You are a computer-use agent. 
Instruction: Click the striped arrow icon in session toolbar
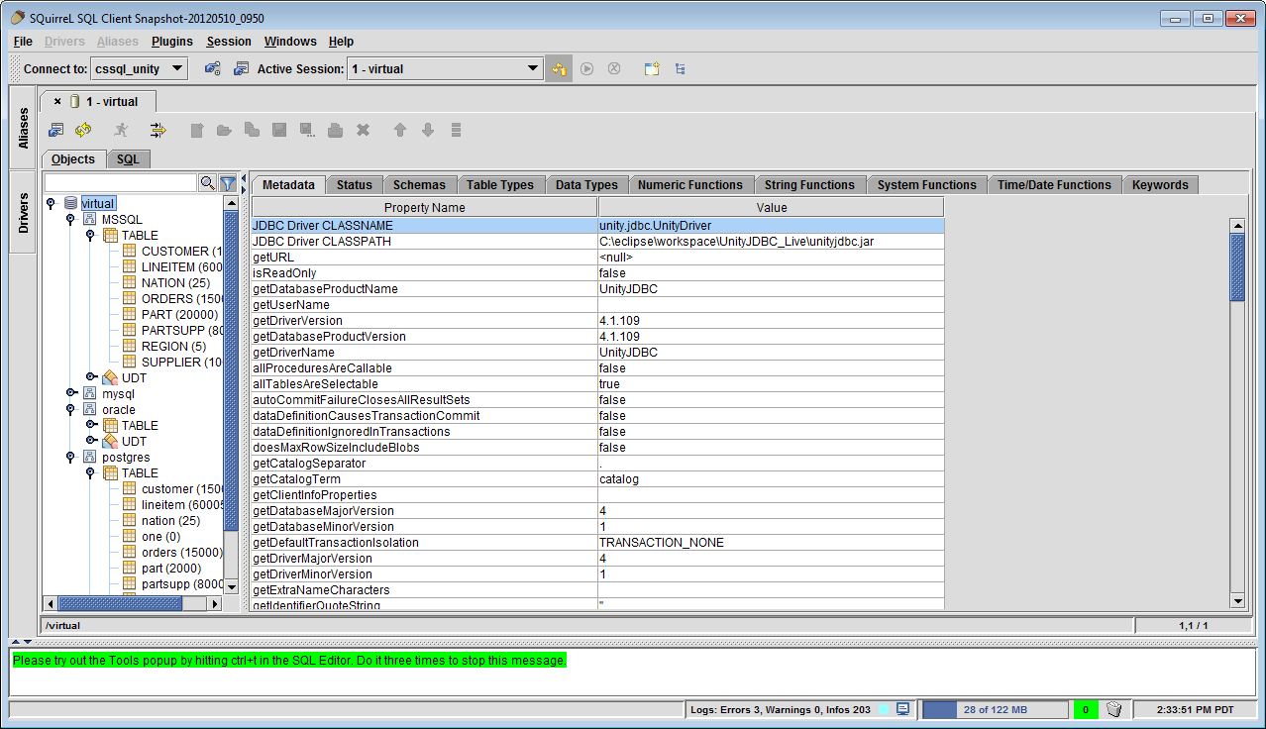click(x=158, y=130)
